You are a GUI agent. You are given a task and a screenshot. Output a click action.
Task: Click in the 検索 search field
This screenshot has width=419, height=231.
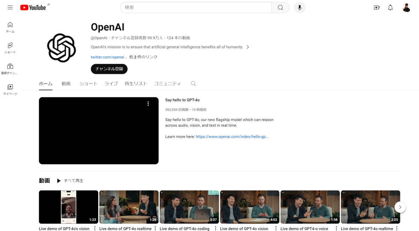coord(196,7)
